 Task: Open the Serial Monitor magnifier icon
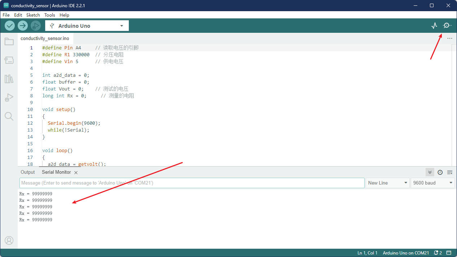click(447, 26)
